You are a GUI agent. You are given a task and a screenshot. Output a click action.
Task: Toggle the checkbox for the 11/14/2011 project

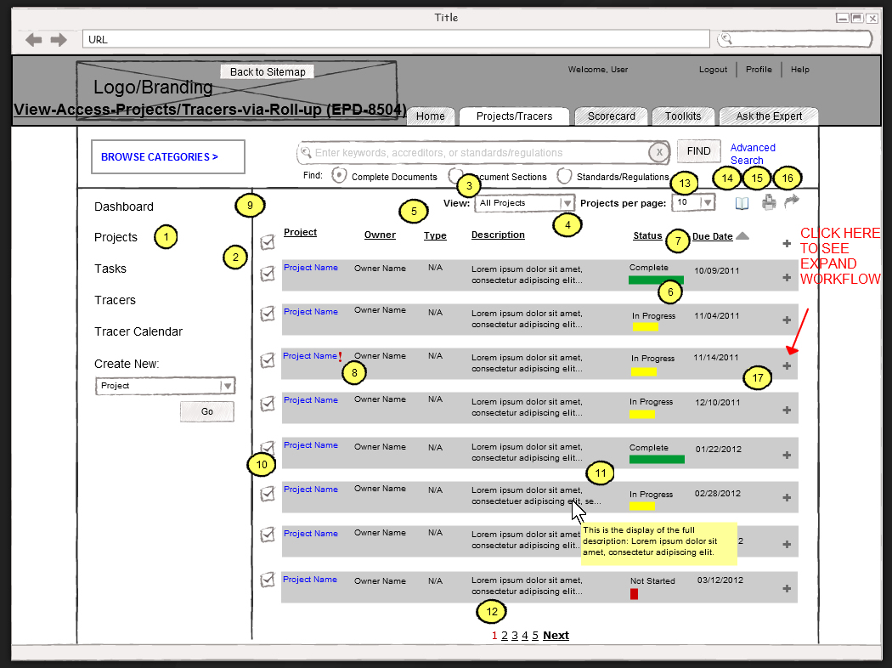[x=268, y=360]
